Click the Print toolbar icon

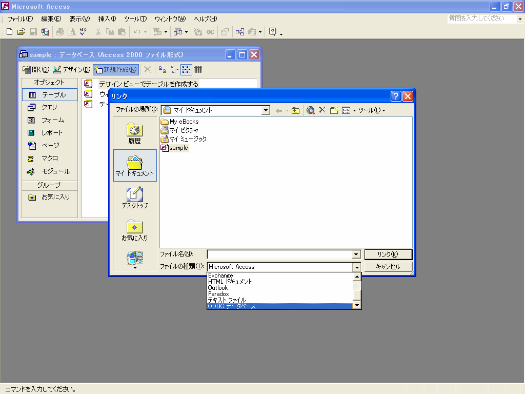click(60, 32)
